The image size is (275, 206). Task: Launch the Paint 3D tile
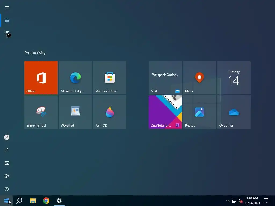pyautogui.click(x=110, y=112)
